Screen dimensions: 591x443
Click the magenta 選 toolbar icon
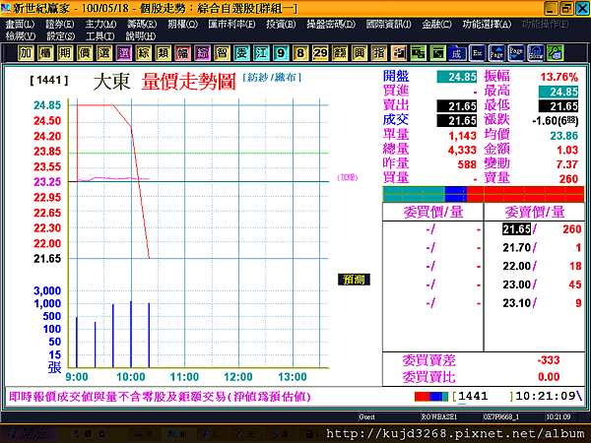click(124, 53)
